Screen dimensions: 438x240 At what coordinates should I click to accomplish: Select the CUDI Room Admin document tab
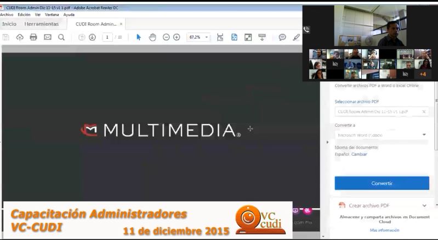click(96, 24)
